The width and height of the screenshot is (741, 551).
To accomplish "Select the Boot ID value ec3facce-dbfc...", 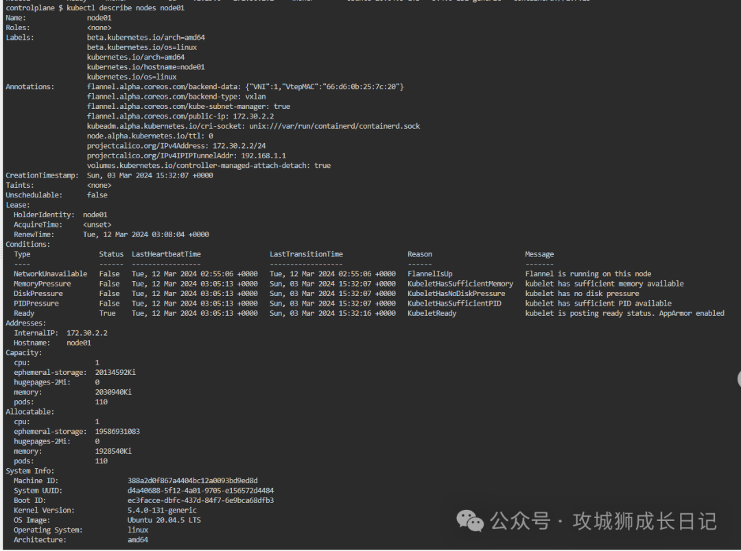I will point(200,500).
